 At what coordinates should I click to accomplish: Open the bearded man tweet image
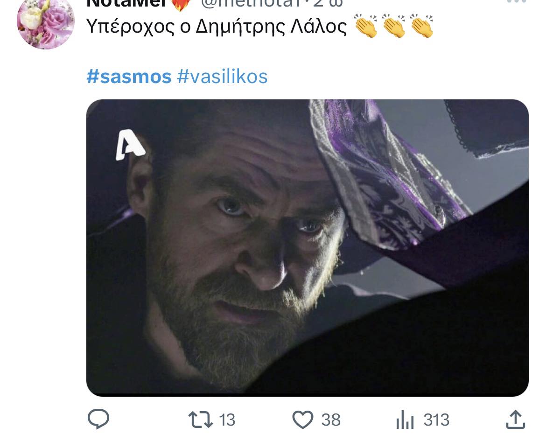tap(308, 248)
